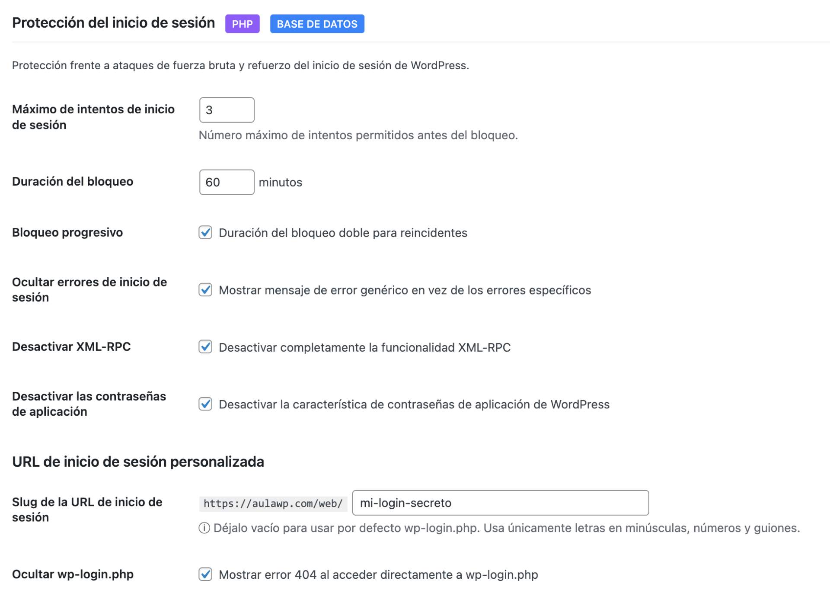Click the 'URL de inicio de sesión personalizada' heading
This screenshot has width=830, height=603.
(x=138, y=462)
